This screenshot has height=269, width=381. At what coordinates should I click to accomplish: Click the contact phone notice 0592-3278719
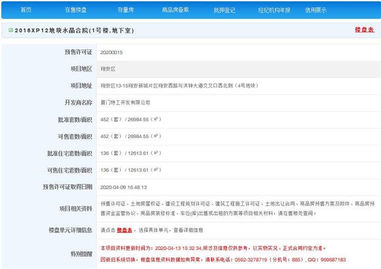pyautogui.click(x=223, y=260)
